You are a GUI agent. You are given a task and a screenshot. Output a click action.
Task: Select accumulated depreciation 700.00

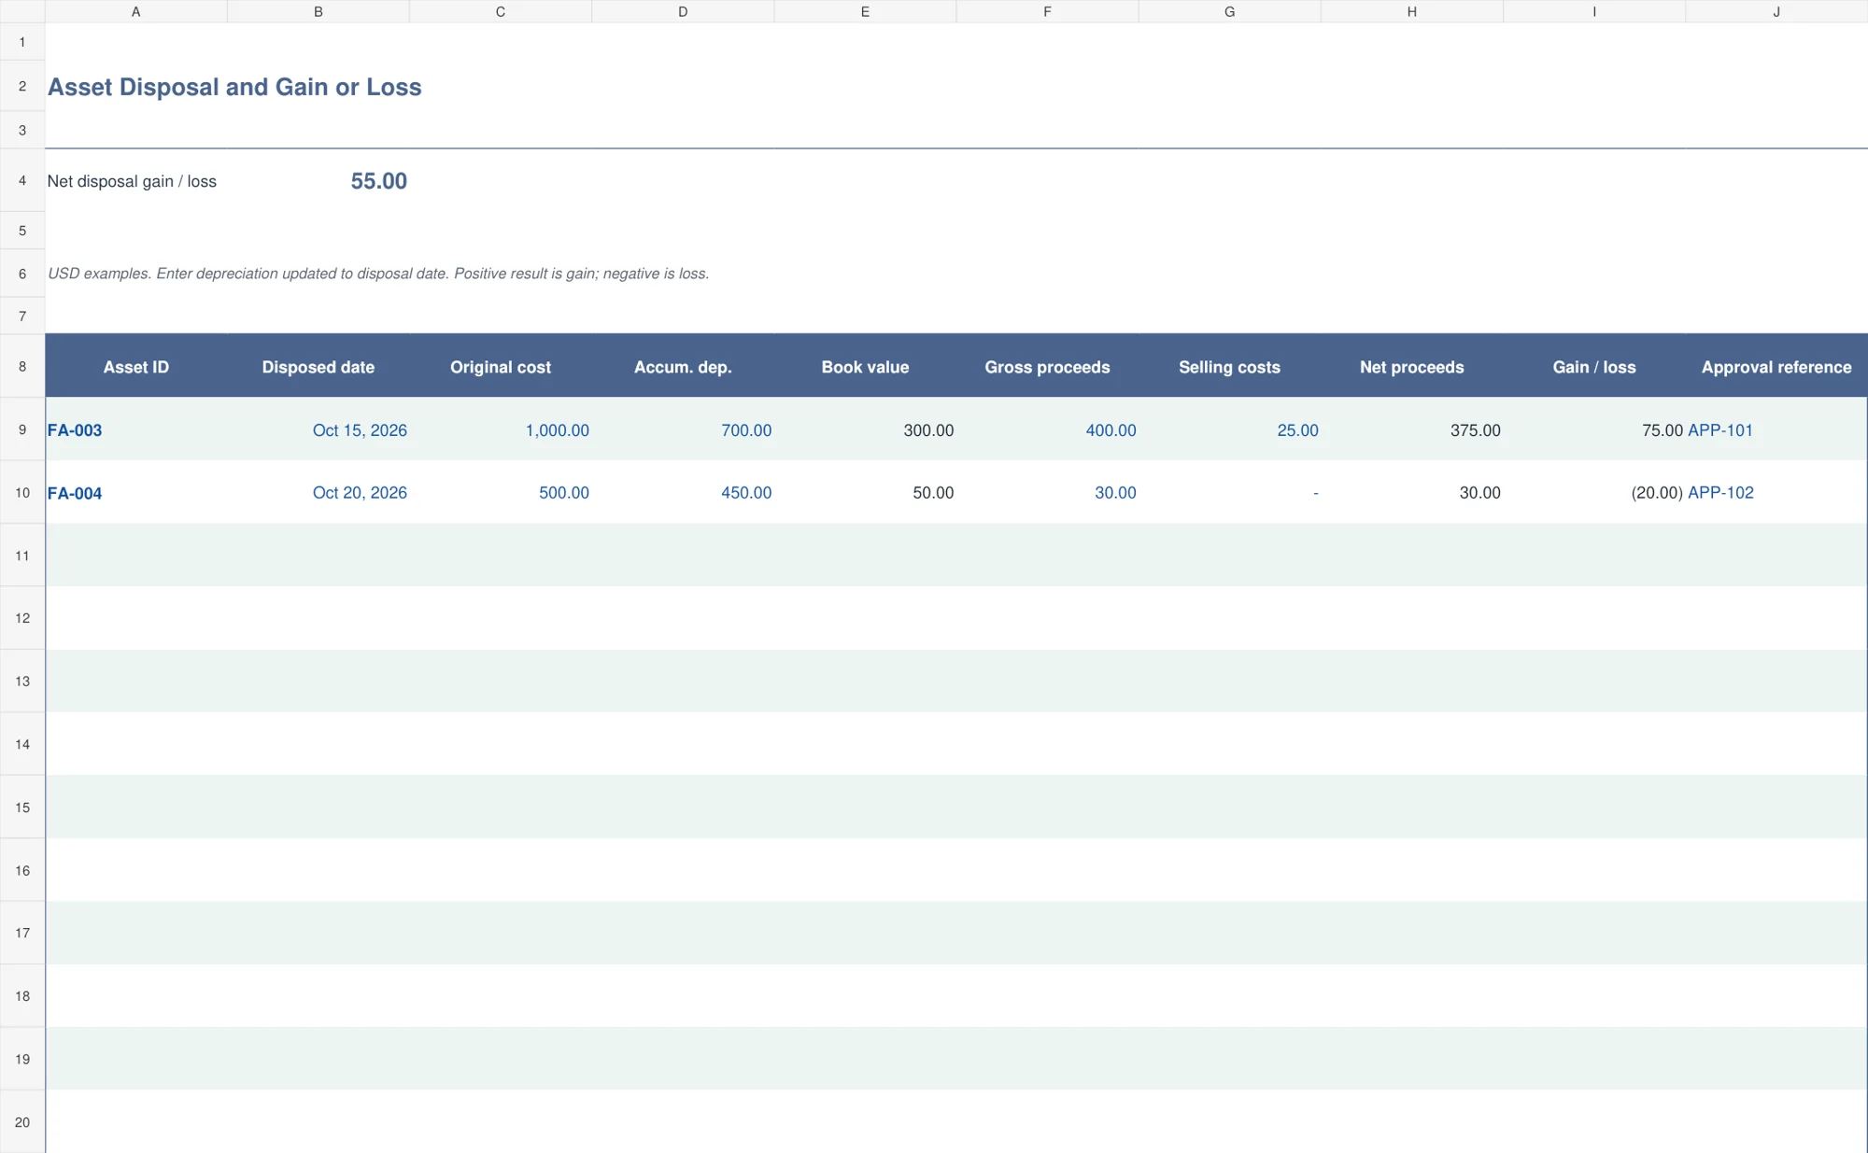coord(746,430)
